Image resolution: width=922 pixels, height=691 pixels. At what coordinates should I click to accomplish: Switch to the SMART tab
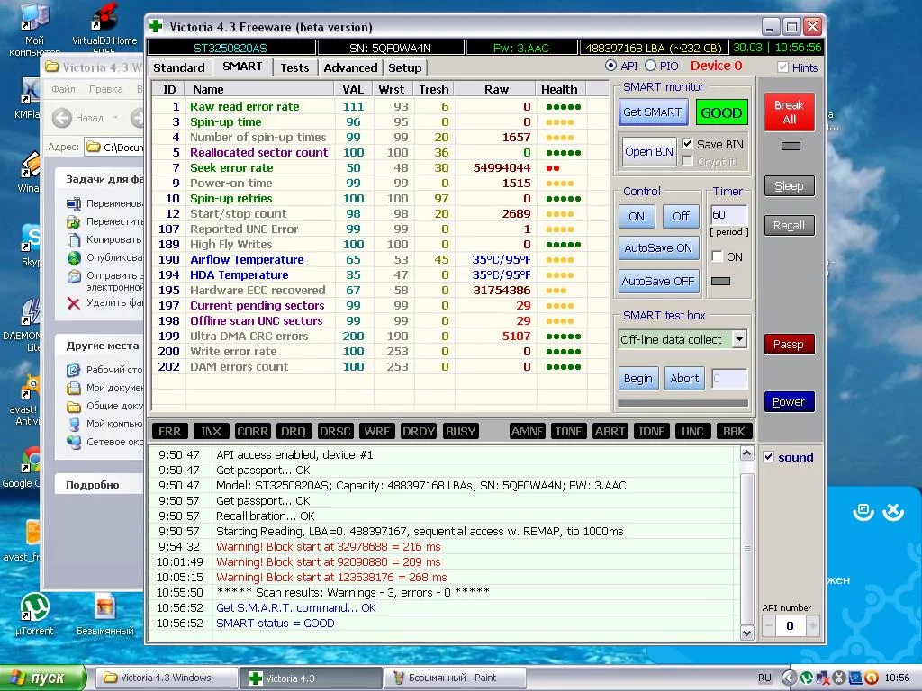[242, 67]
